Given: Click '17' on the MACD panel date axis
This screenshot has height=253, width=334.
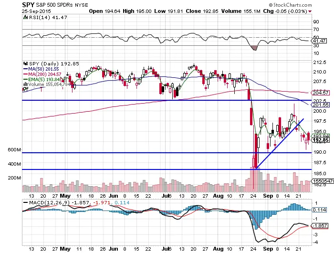Looking at the screenshot, I should pos(241,249).
